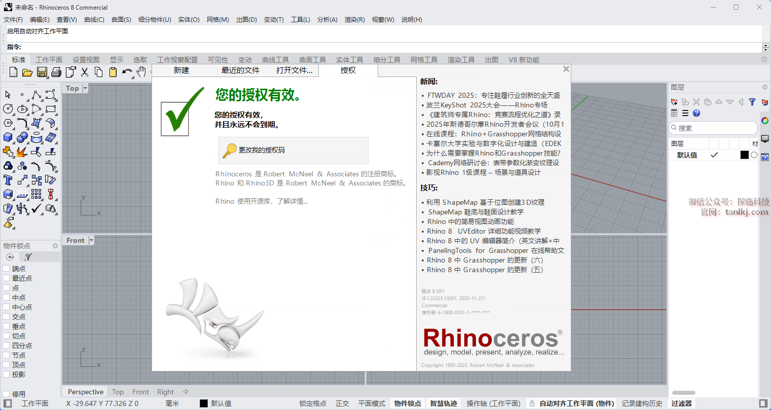Click the black check mark tool icon
The width and height of the screenshot is (771, 410).
(36, 208)
